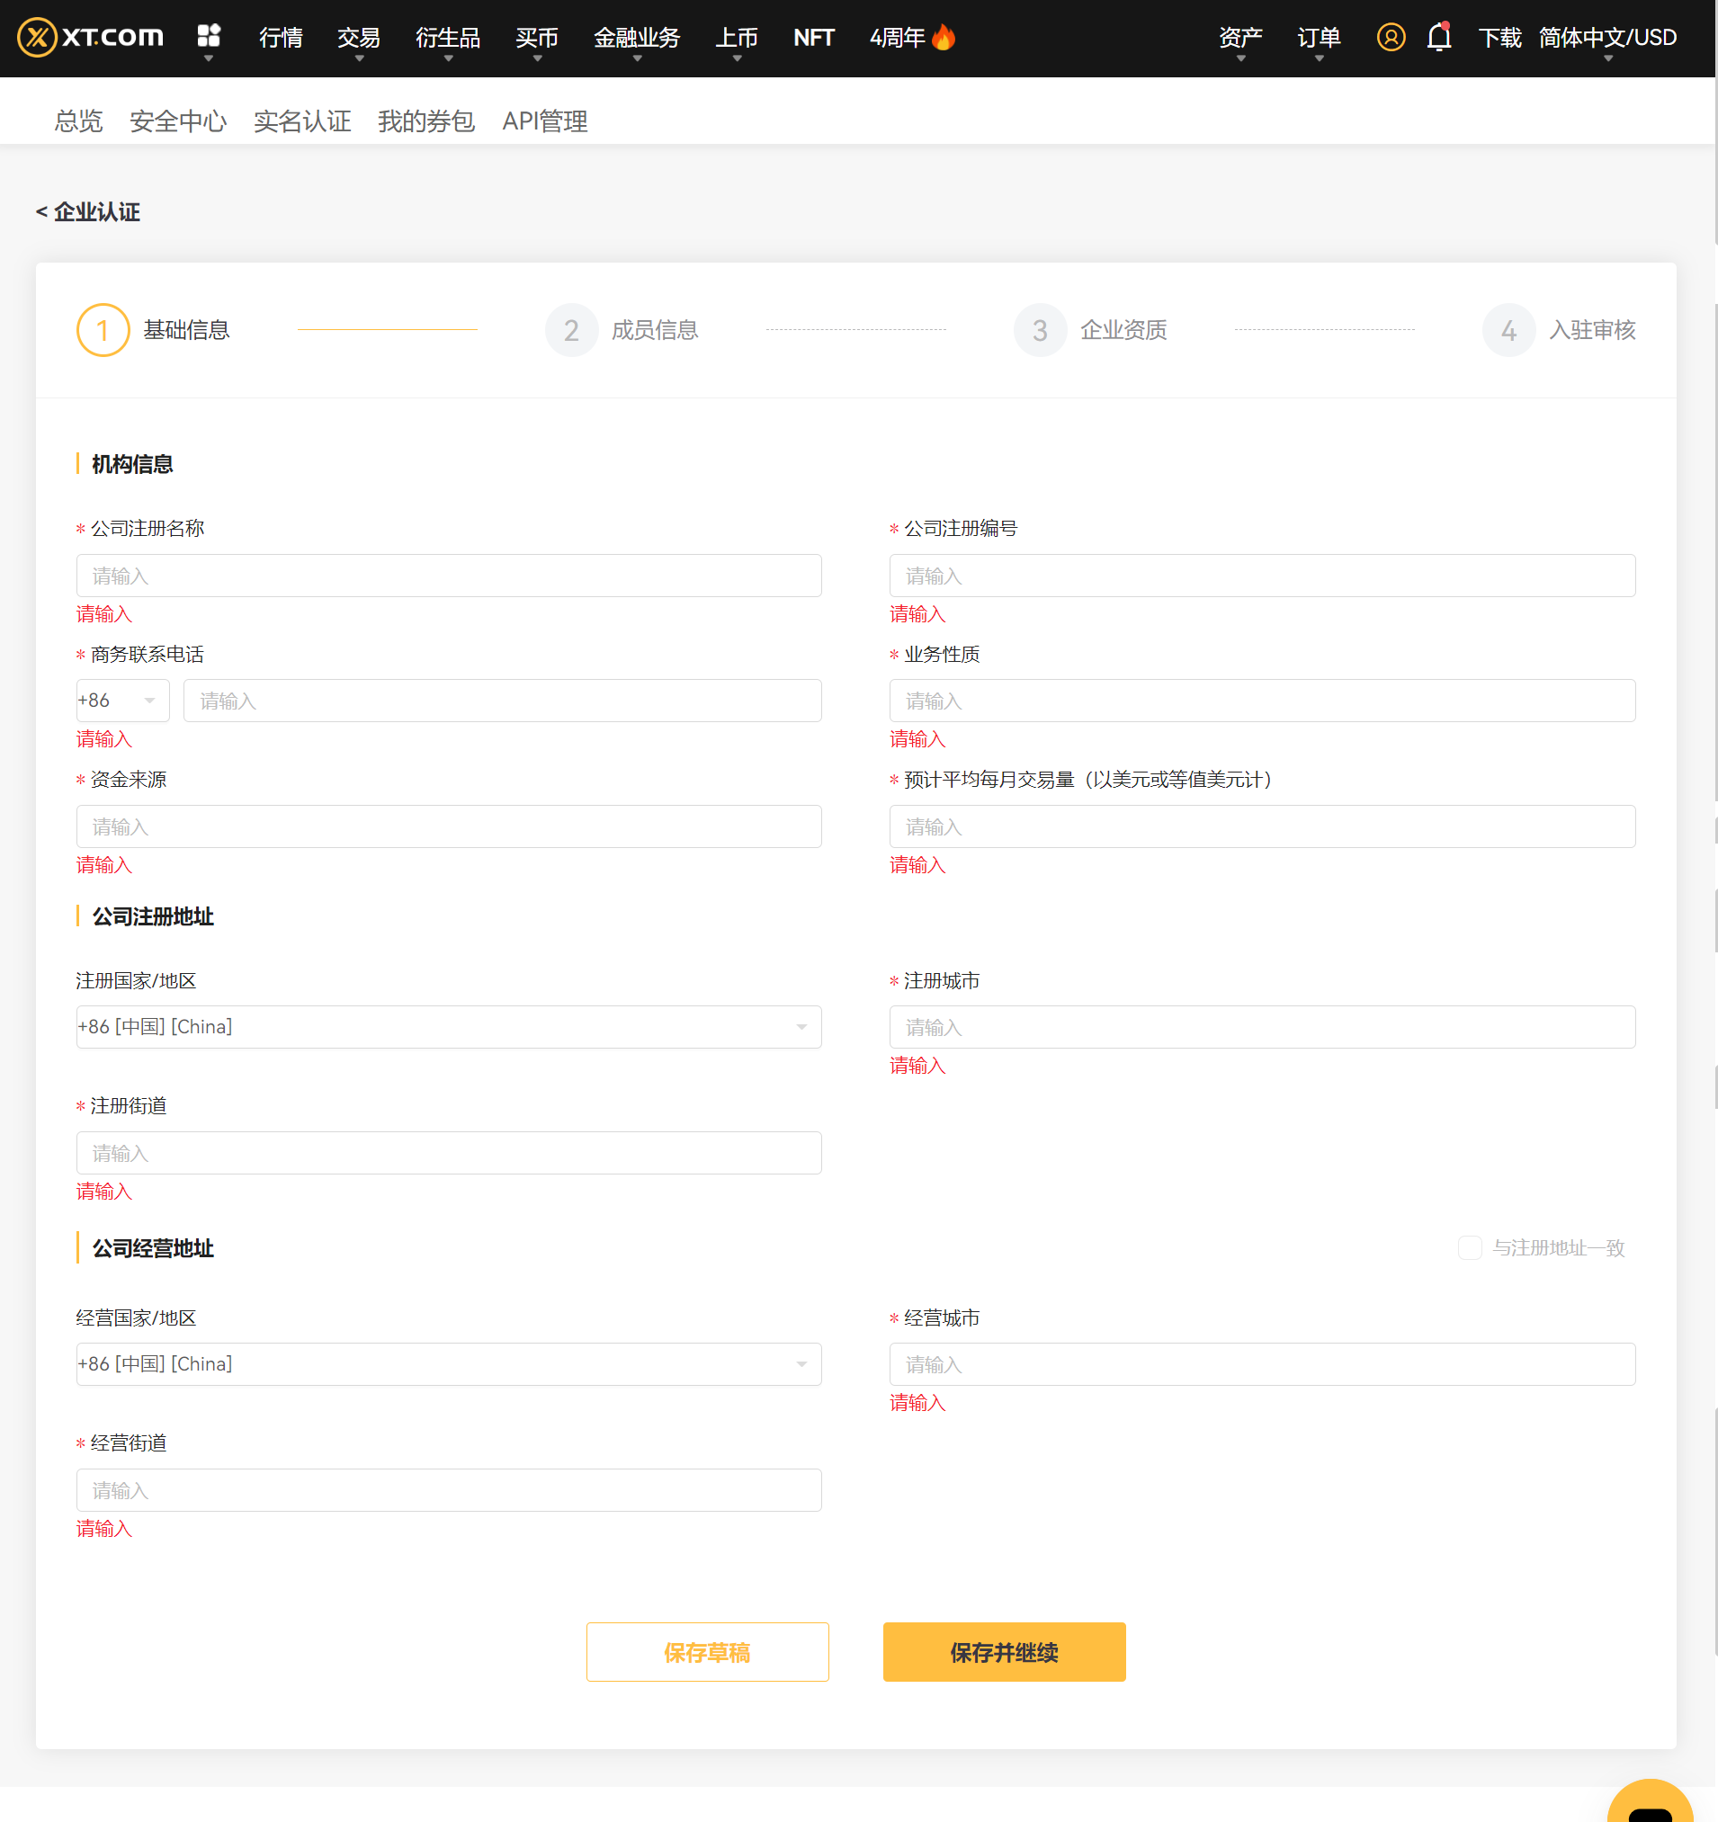Open the 简体中文/USD language selector
This screenshot has width=1718, height=1822.
[x=1607, y=38]
